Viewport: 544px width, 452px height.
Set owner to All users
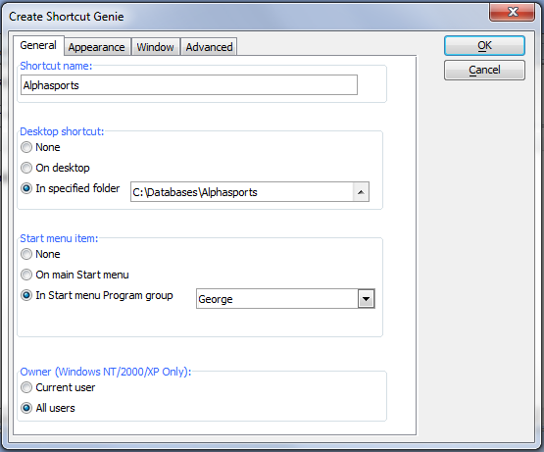(x=48, y=408)
